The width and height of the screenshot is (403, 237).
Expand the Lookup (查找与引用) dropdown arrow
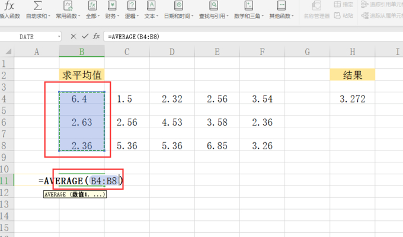click(228, 16)
